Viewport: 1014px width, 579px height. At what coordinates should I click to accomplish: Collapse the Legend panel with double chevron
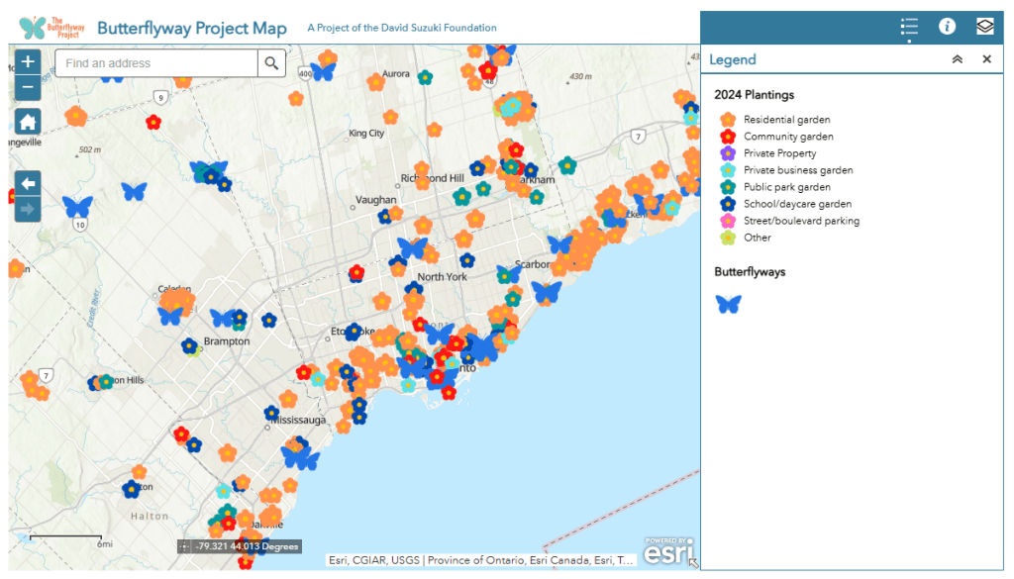(957, 59)
